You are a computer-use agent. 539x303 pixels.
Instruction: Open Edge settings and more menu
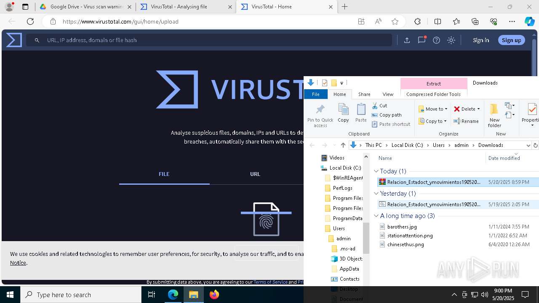tap(512, 21)
